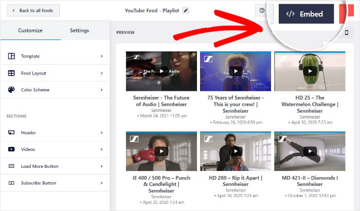Select the Customize tab

pyautogui.click(x=30, y=31)
